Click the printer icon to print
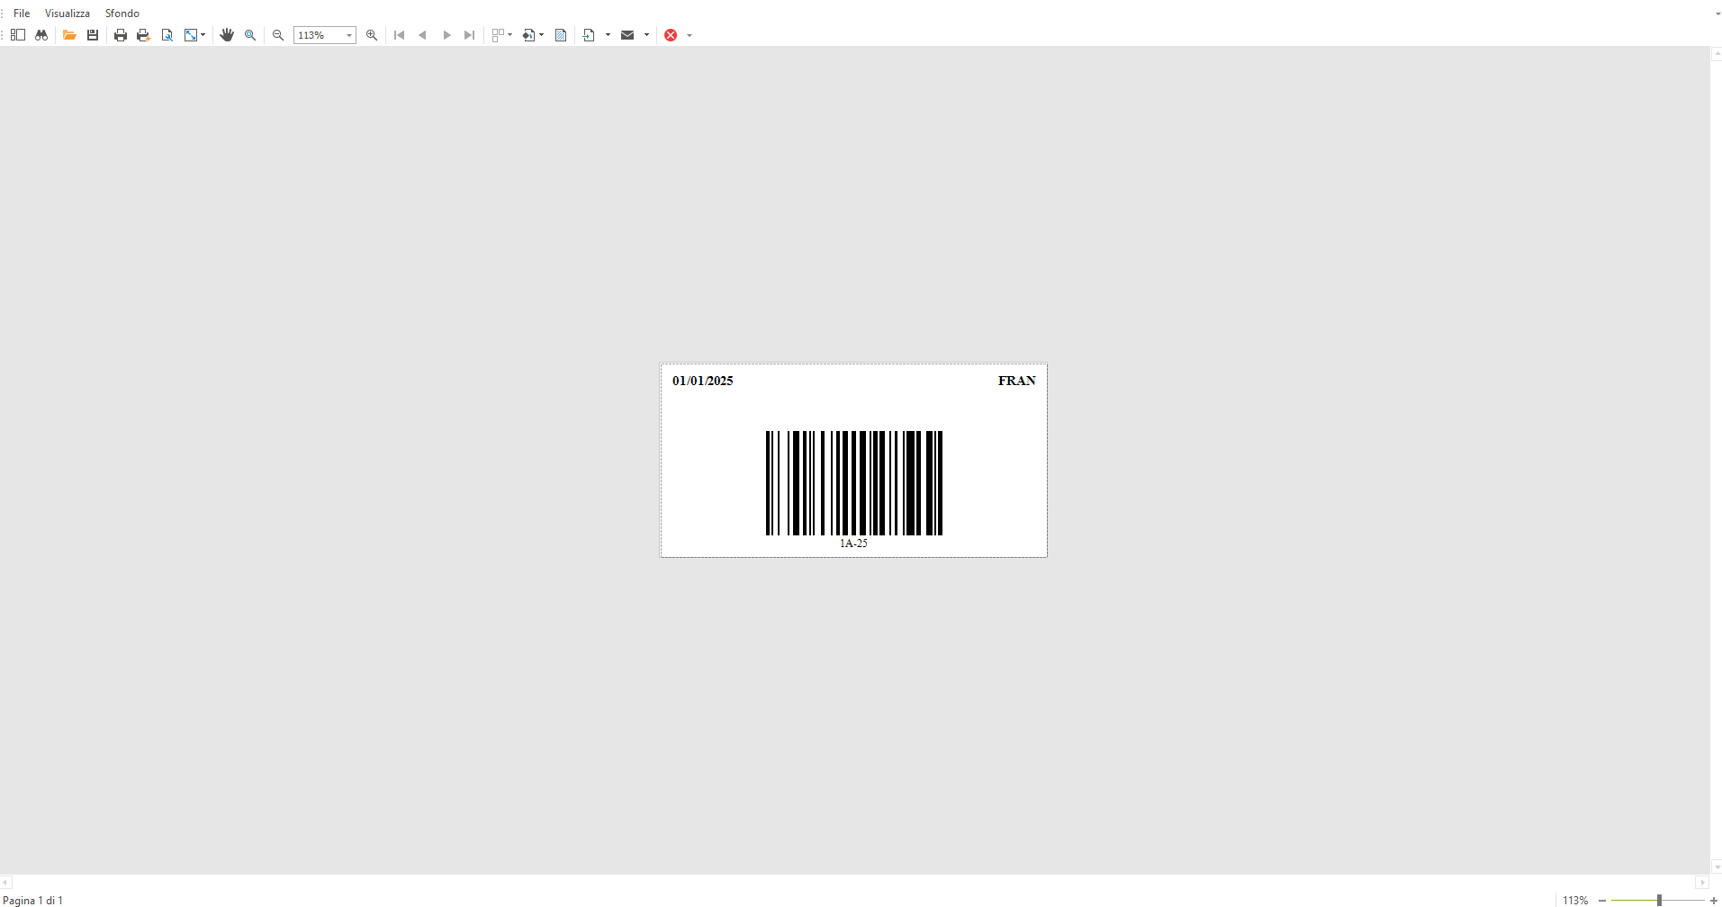This screenshot has height=907, width=1722. coord(121,35)
